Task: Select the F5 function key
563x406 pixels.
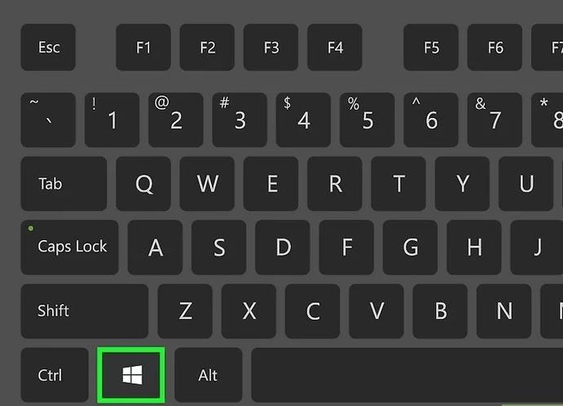Action: click(431, 47)
